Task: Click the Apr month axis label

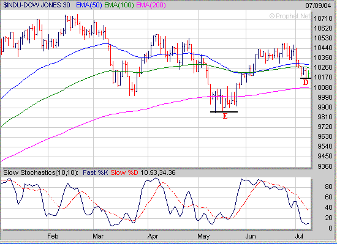Action: coord(153,236)
